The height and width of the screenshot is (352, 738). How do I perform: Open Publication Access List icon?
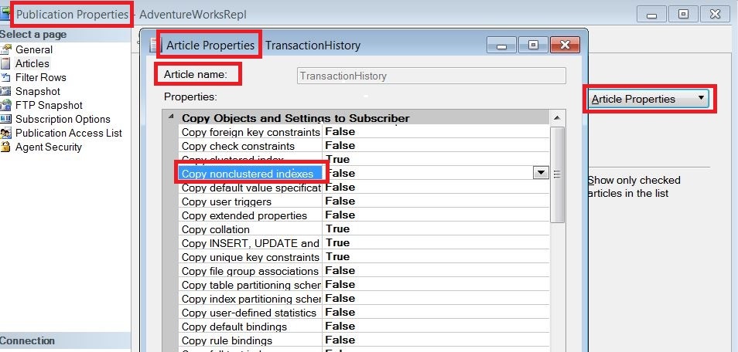click(x=5, y=133)
